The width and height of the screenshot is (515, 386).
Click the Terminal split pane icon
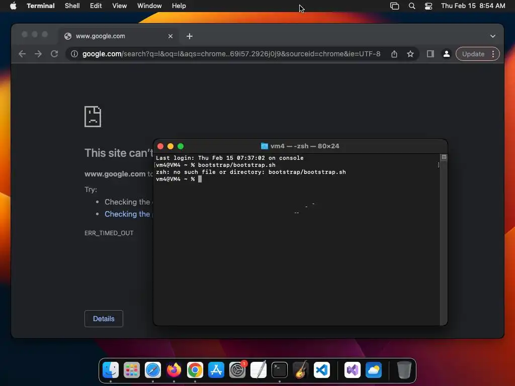pyautogui.click(x=444, y=157)
